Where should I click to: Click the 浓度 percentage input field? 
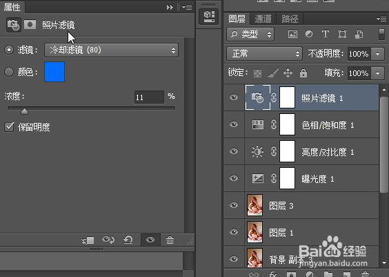pyautogui.click(x=149, y=97)
